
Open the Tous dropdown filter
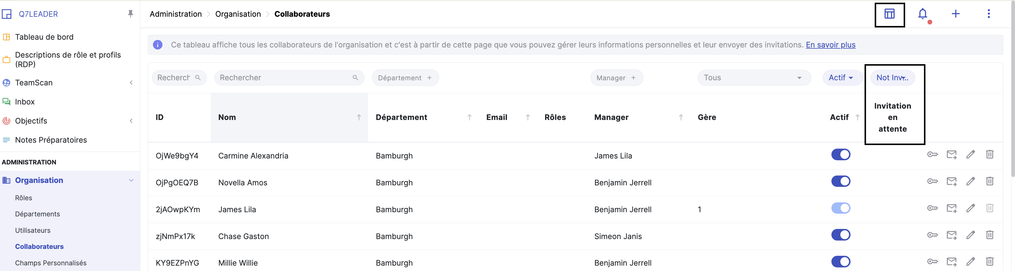coord(754,78)
